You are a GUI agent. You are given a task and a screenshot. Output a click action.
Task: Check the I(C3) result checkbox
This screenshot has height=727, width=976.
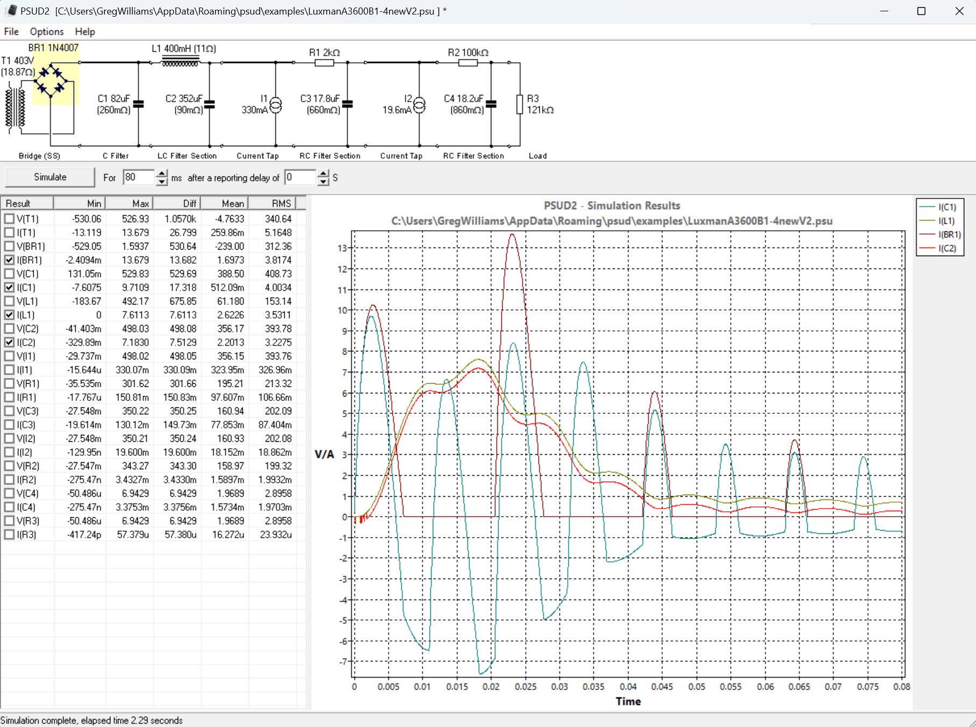(x=9, y=425)
